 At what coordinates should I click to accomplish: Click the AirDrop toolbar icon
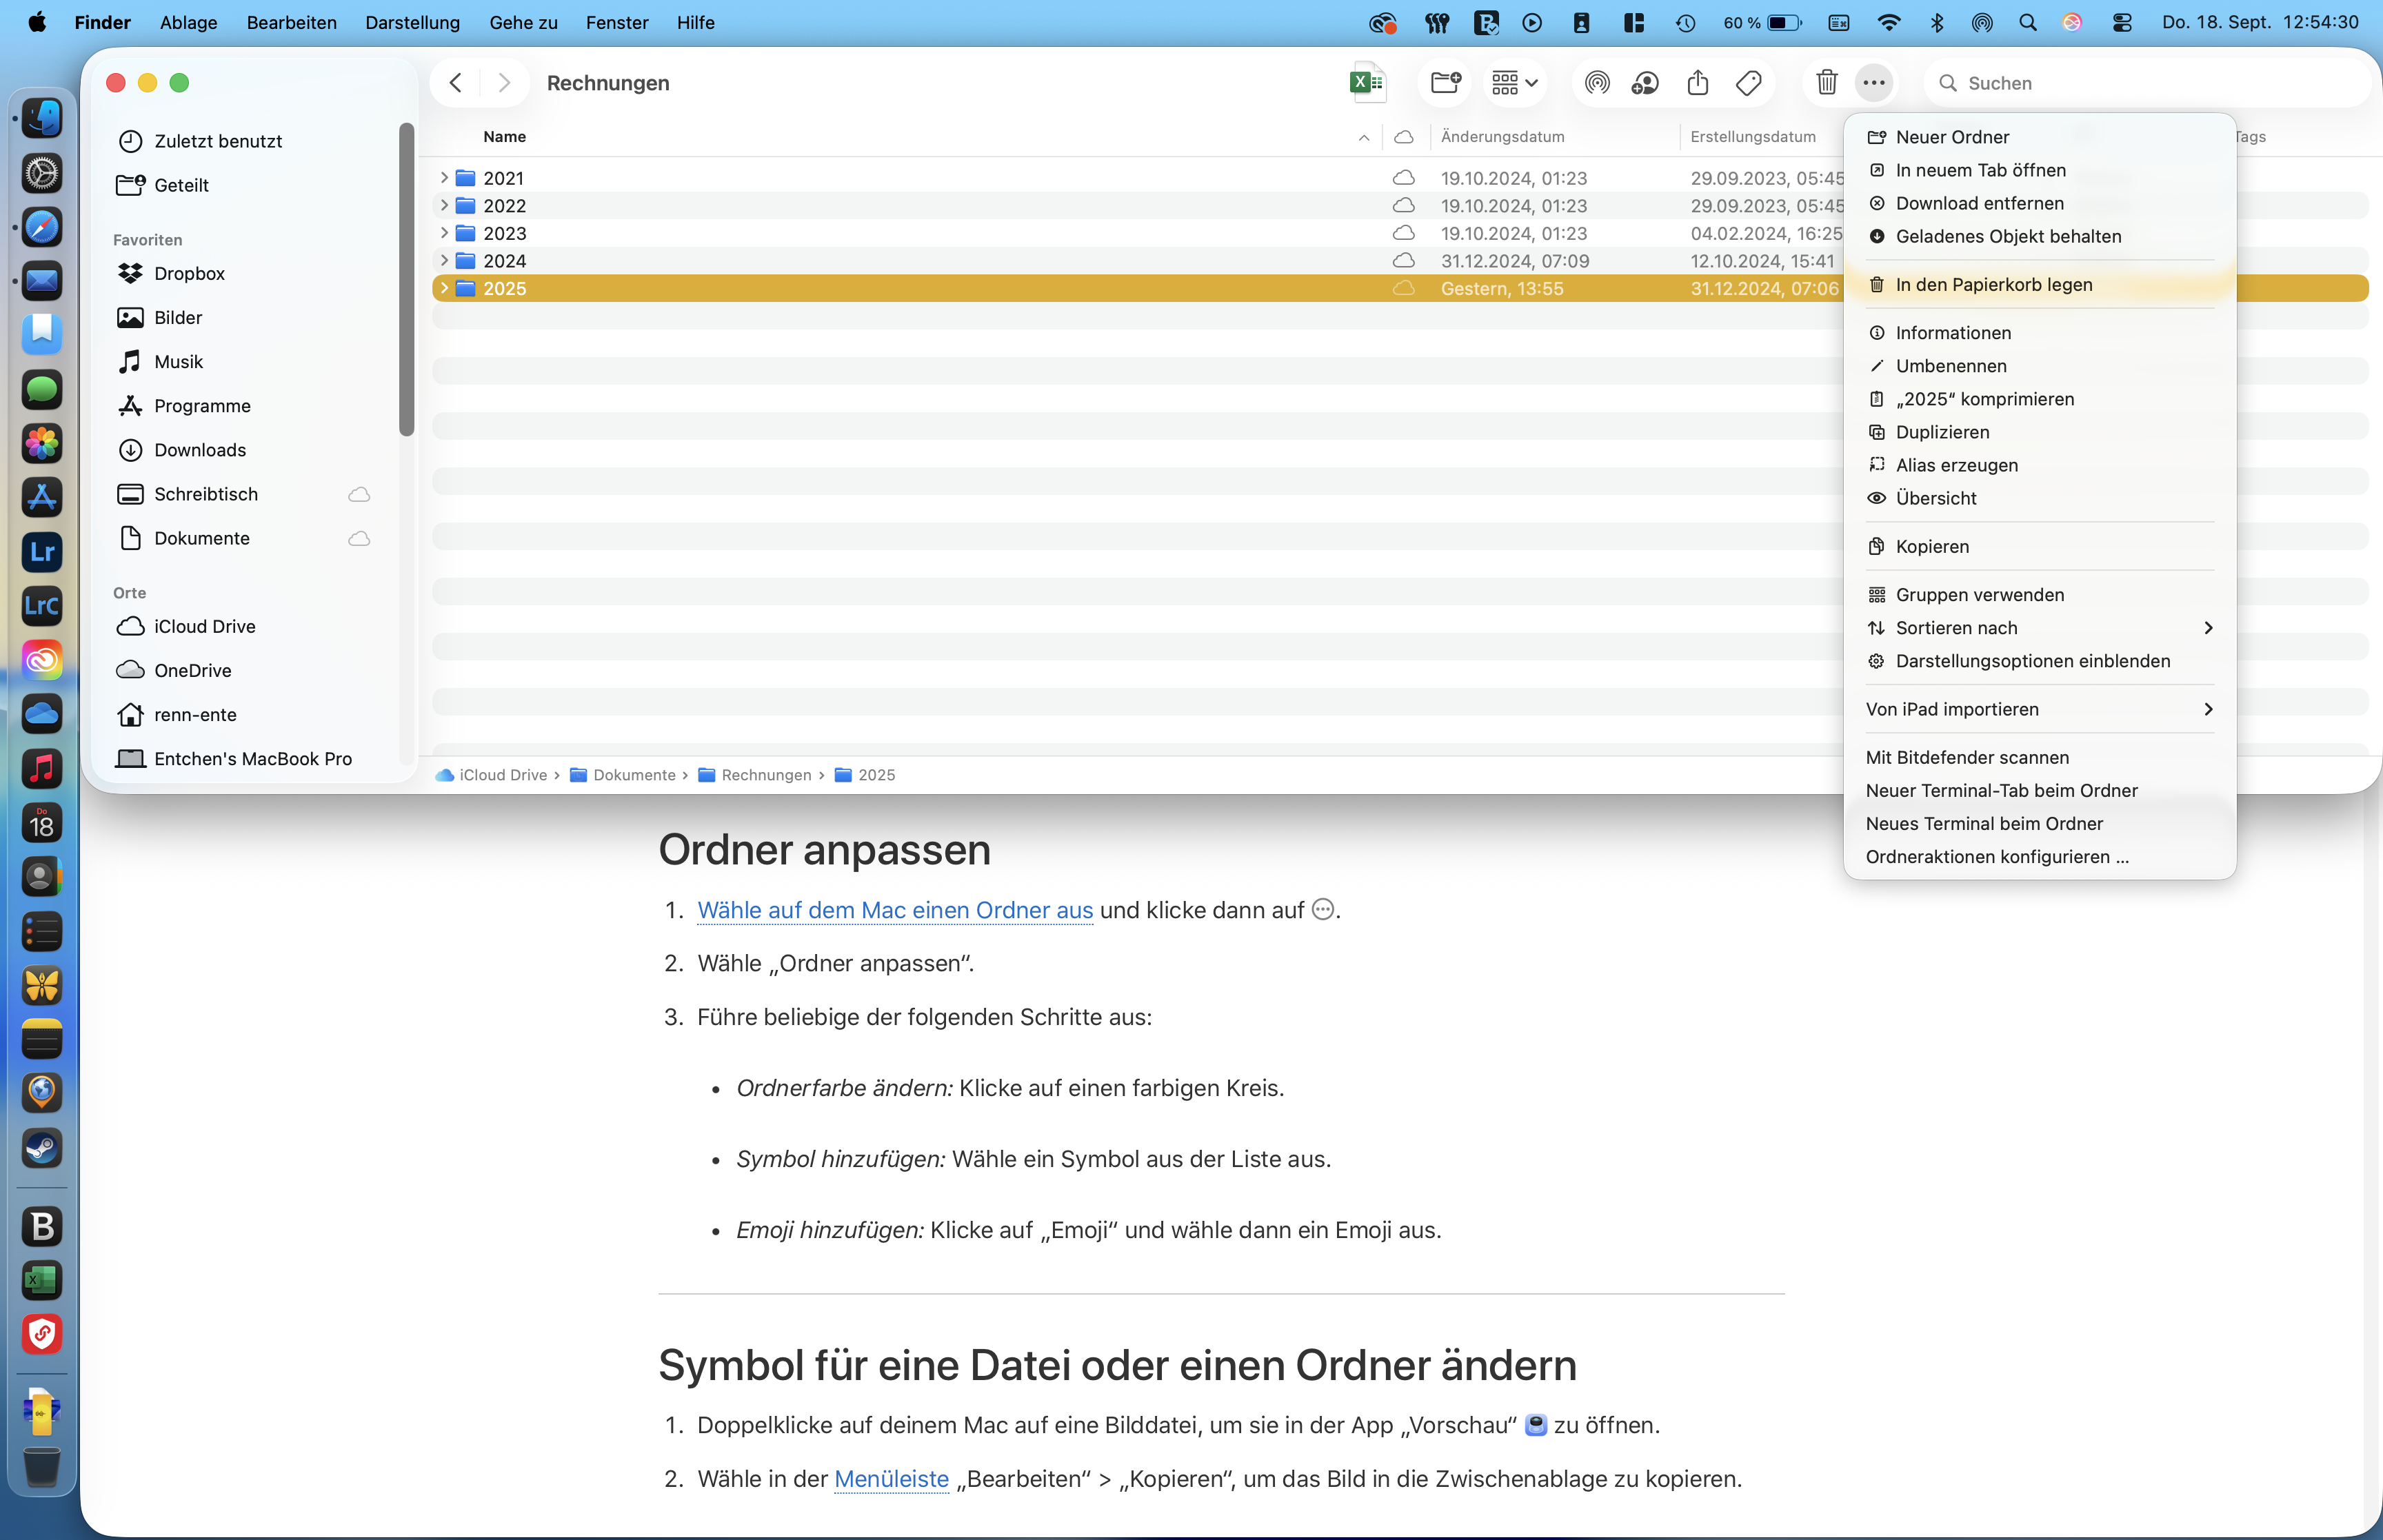click(x=1597, y=83)
